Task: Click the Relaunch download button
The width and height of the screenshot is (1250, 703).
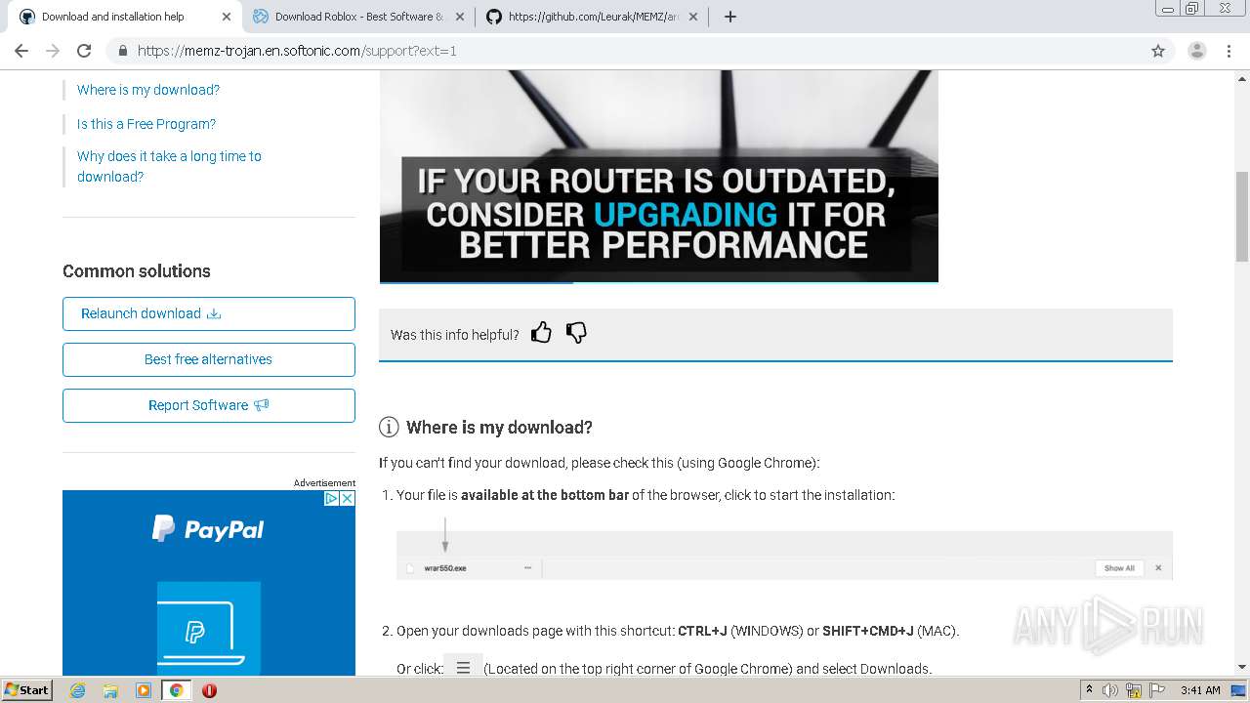Action: coord(209,313)
